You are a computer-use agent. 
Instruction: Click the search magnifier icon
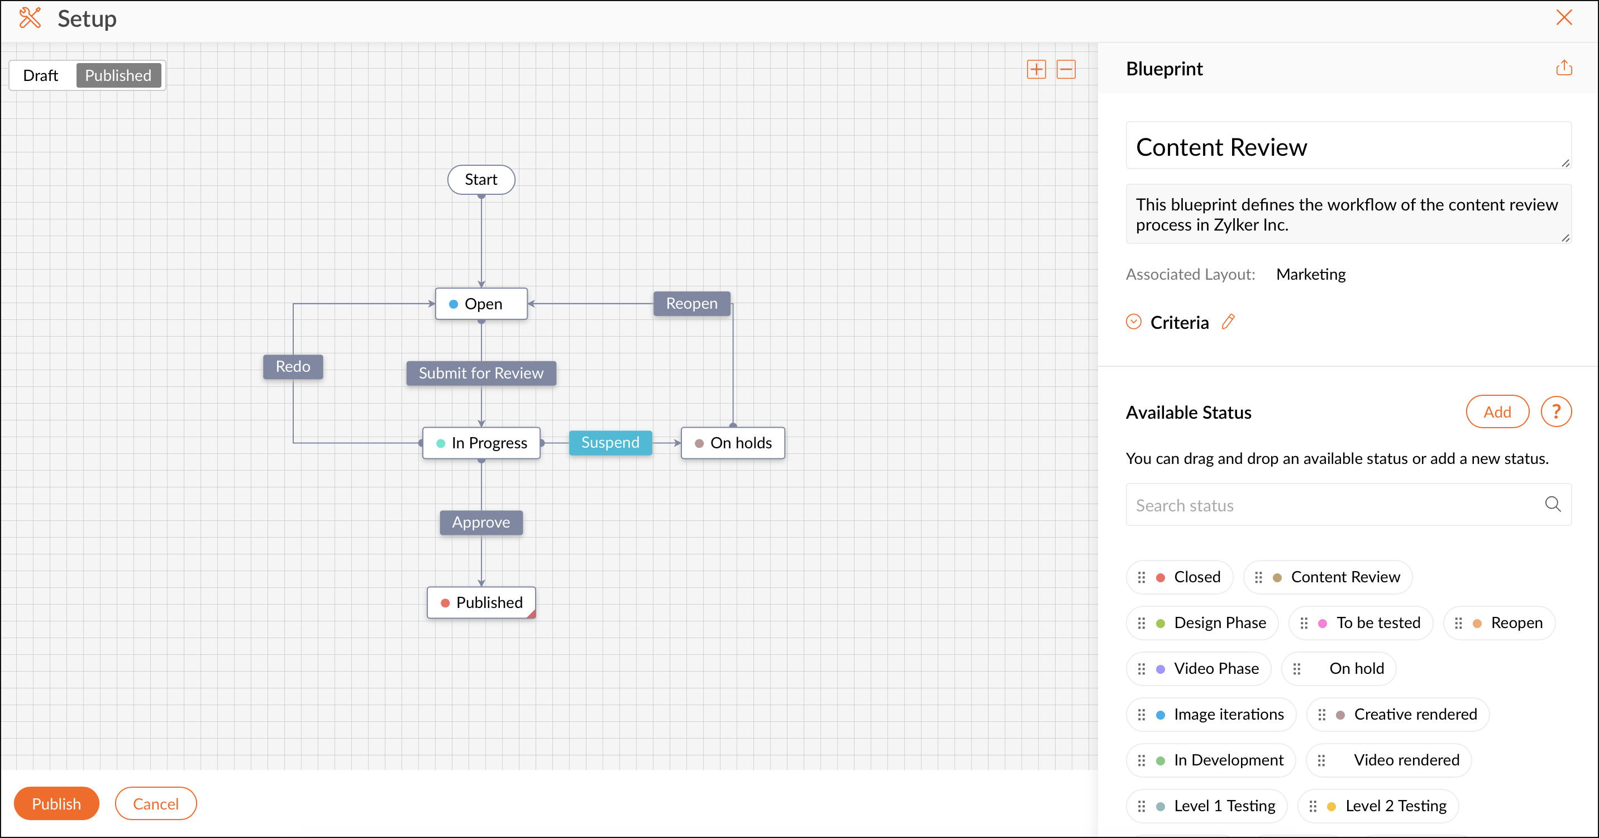(x=1553, y=504)
